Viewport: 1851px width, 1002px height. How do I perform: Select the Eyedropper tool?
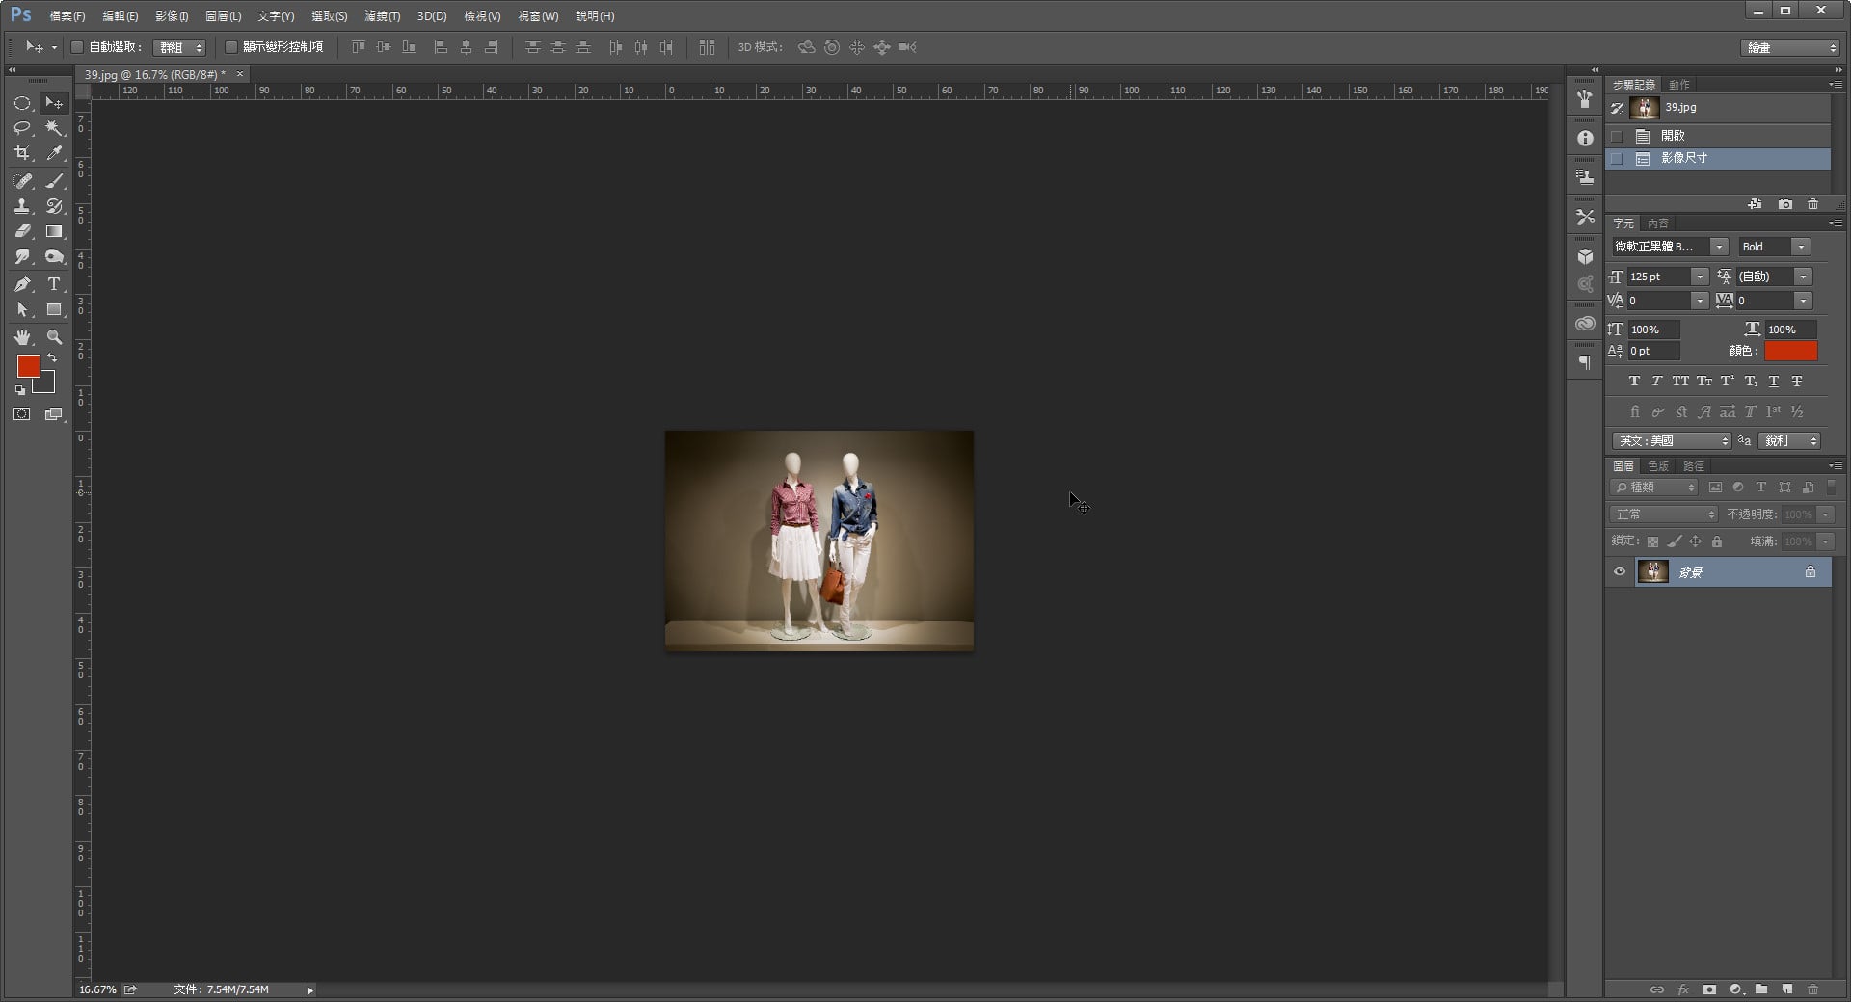point(54,153)
